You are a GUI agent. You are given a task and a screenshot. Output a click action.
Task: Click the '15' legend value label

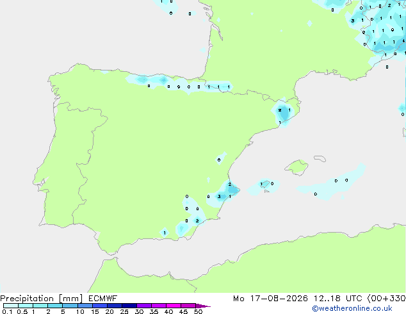click(95, 311)
